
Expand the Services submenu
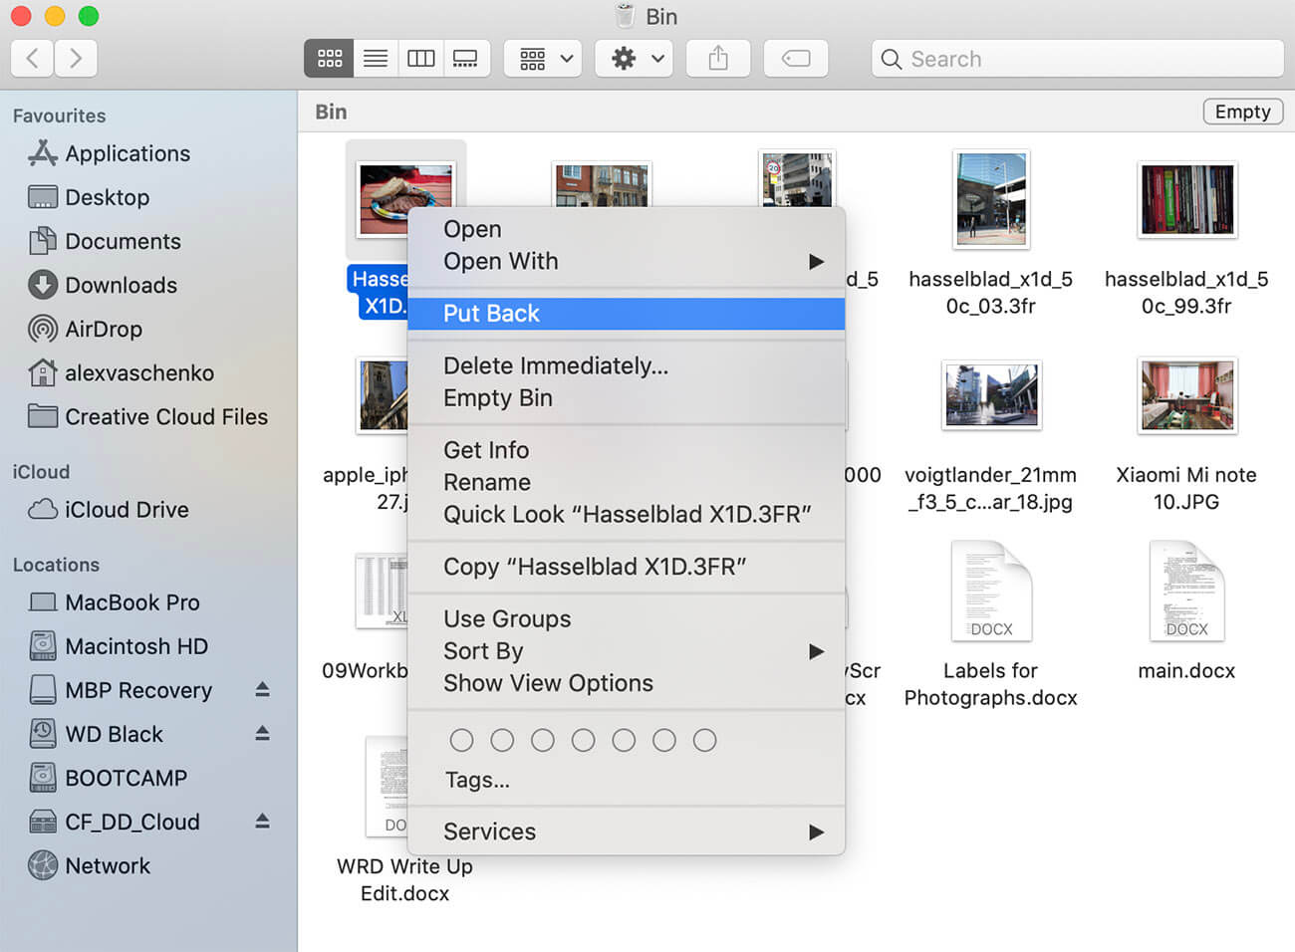(x=627, y=832)
